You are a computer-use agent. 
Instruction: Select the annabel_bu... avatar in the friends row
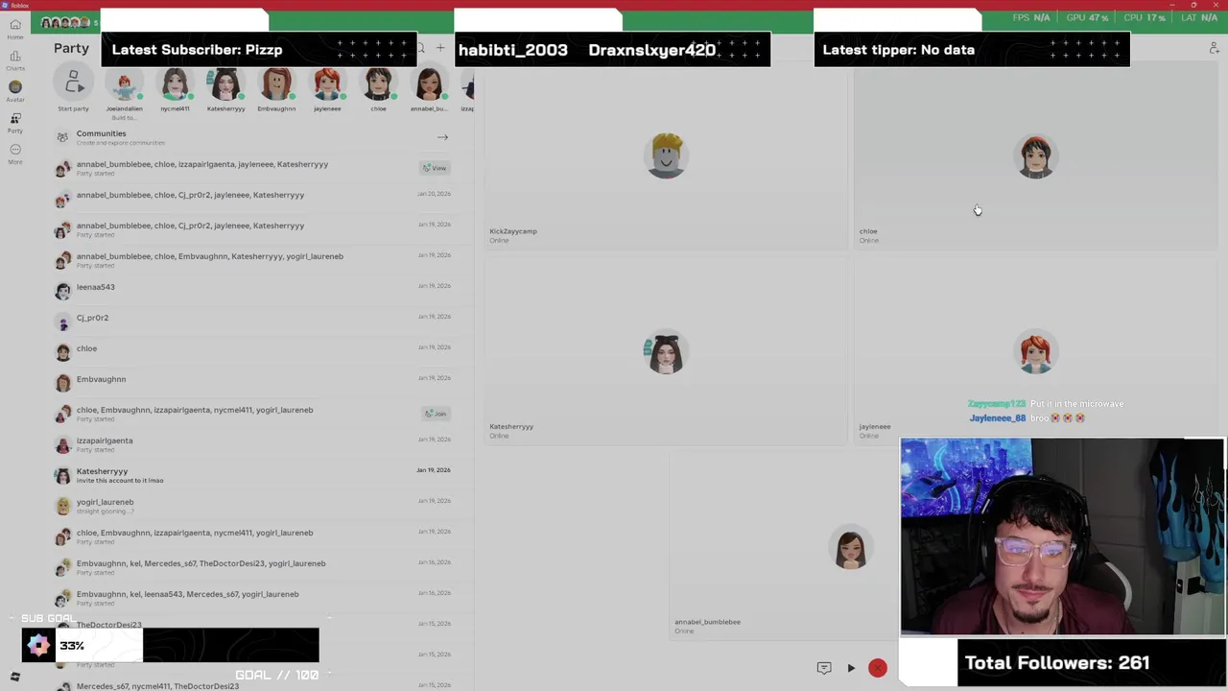429,84
